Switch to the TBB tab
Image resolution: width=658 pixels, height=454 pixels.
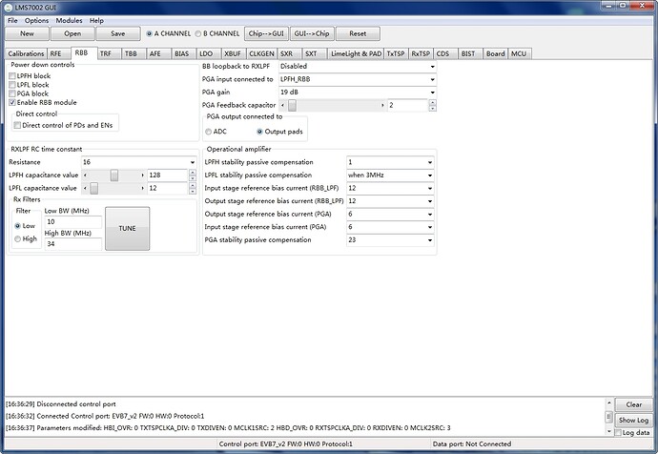tap(134, 53)
